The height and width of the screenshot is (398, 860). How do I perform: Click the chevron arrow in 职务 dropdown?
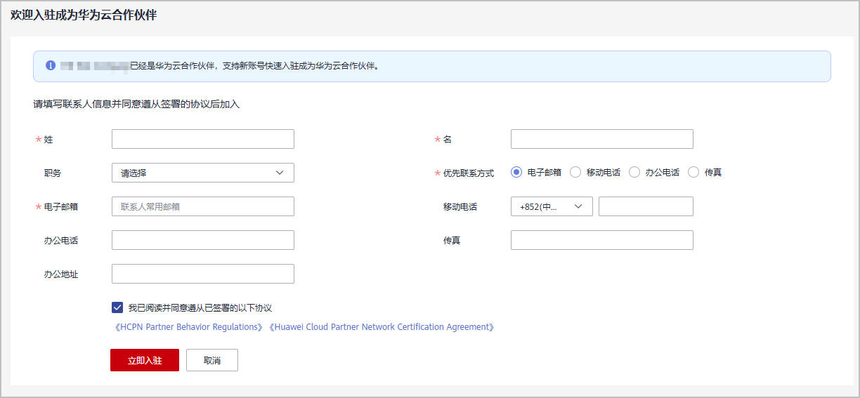(280, 173)
